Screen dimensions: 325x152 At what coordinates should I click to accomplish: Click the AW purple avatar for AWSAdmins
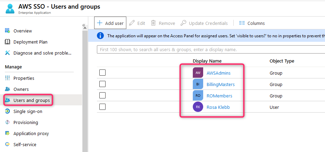[x=198, y=73]
